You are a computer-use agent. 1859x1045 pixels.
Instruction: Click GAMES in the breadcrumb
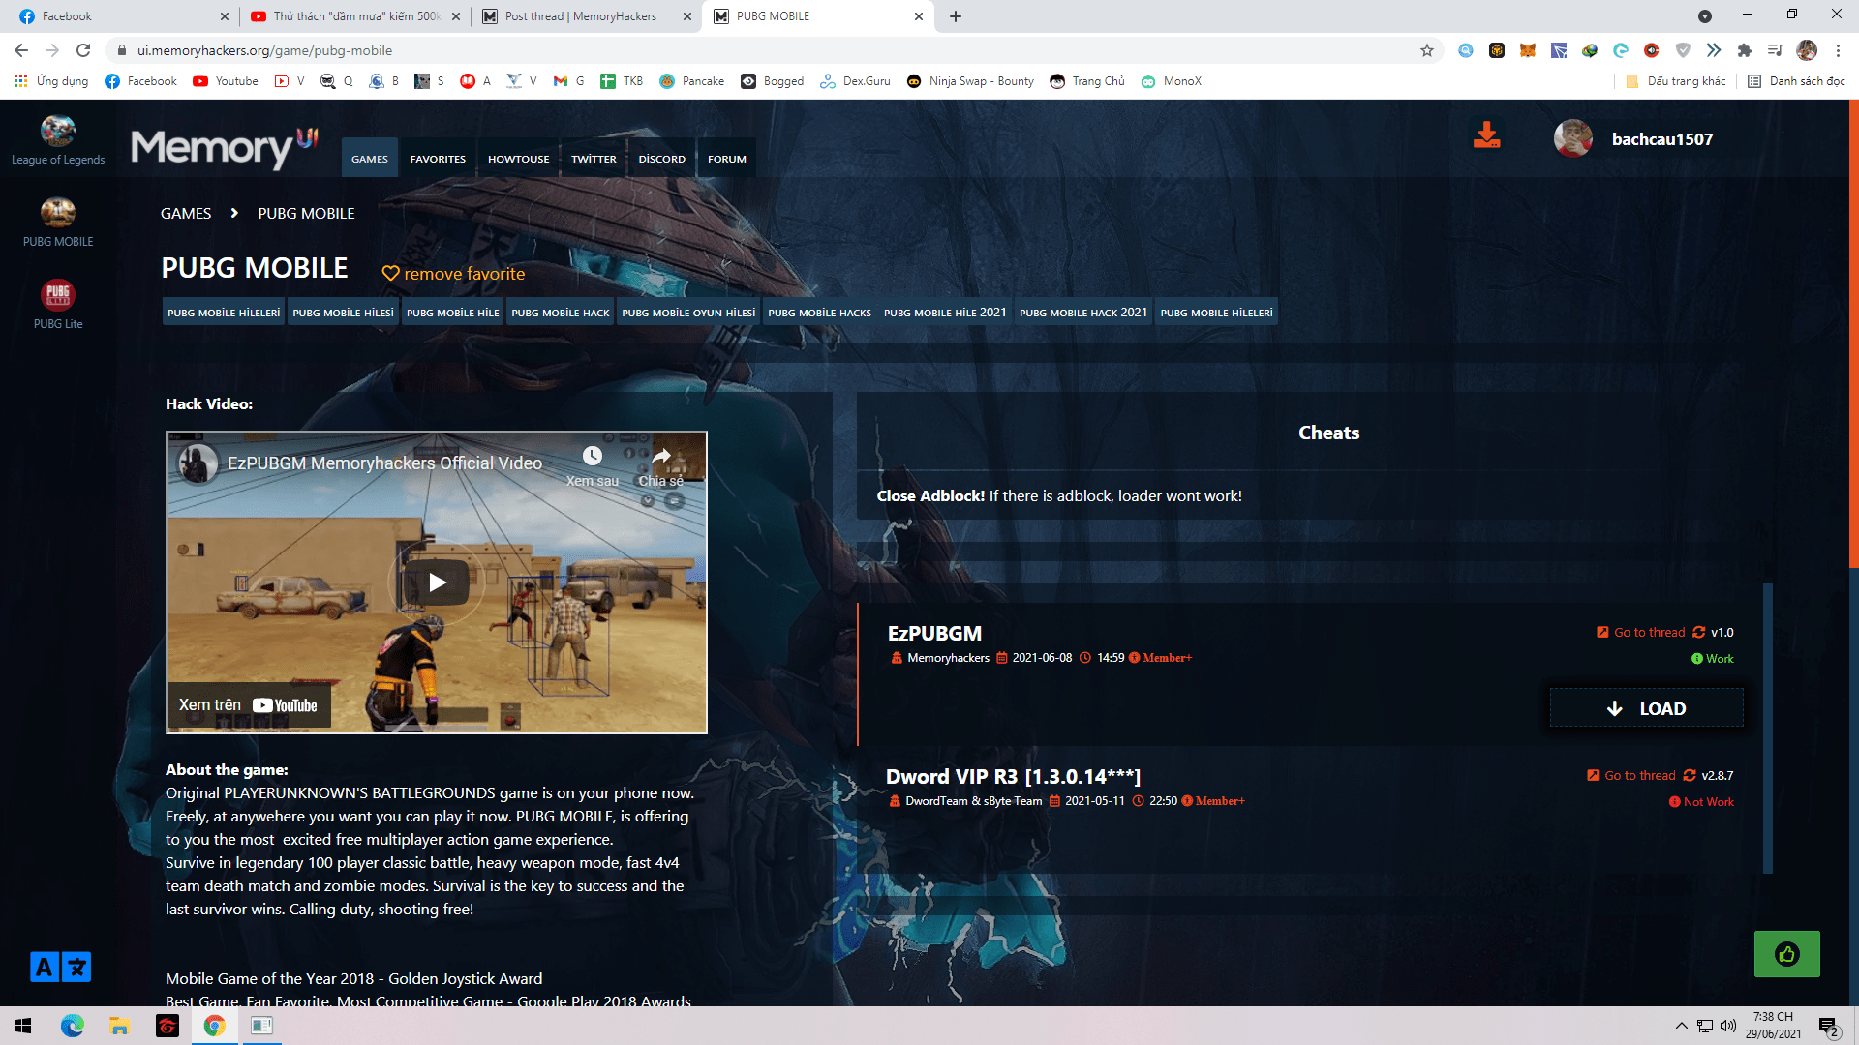point(186,213)
